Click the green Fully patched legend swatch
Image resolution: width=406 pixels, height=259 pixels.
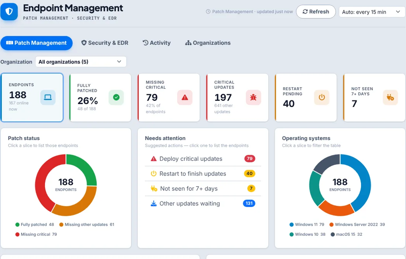click(x=17, y=225)
